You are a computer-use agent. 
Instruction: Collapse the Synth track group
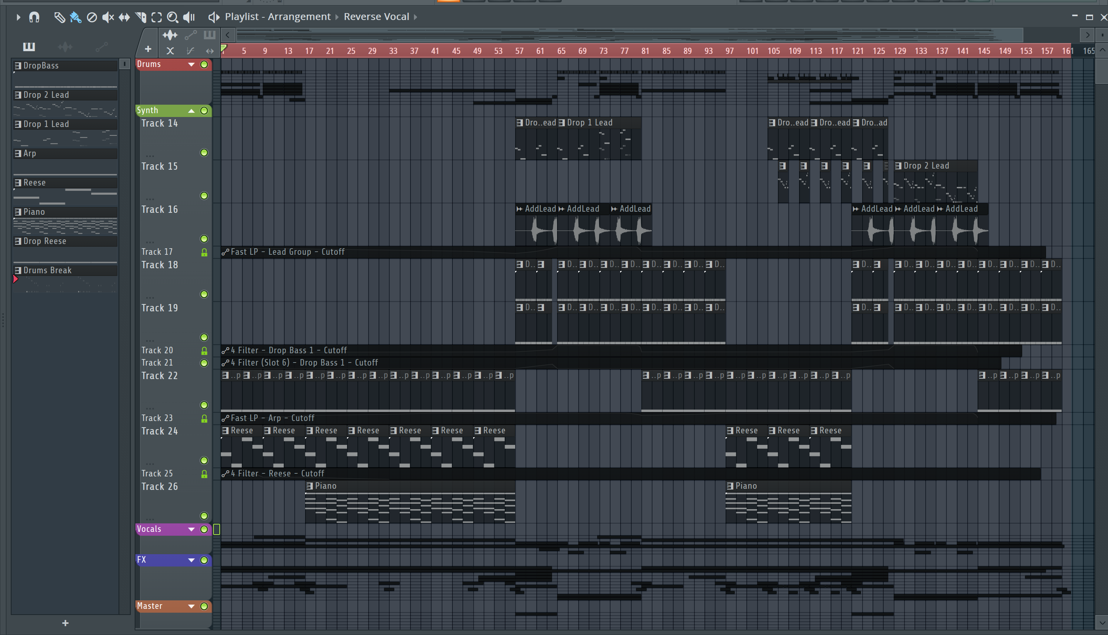(x=191, y=111)
